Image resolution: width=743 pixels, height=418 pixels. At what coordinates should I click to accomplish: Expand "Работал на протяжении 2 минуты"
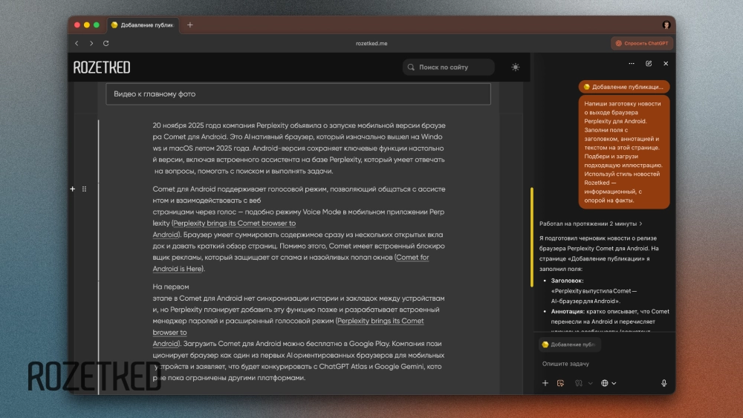click(x=591, y=223)
